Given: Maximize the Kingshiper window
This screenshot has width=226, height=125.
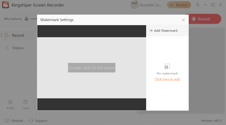Looking at the screenshot, I should [213, 5].
